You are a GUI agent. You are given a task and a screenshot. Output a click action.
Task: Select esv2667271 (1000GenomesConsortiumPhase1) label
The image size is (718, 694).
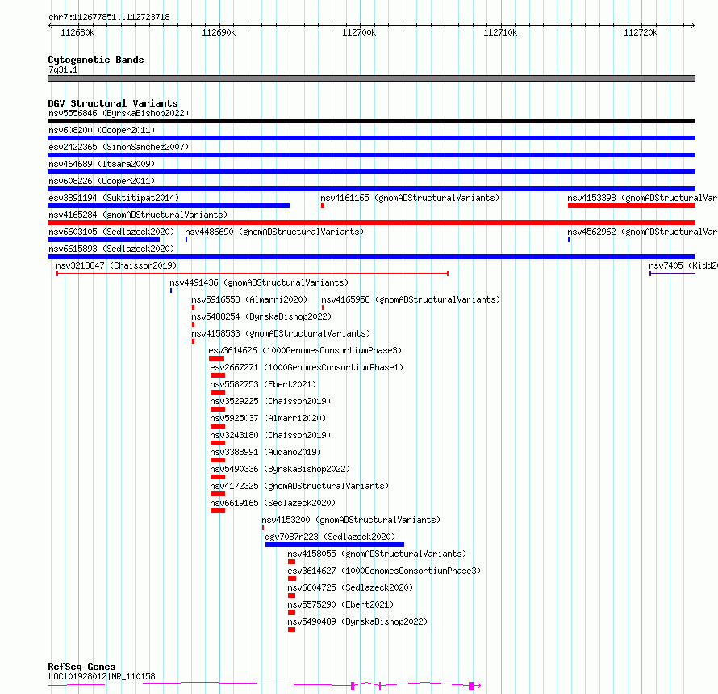307,367
